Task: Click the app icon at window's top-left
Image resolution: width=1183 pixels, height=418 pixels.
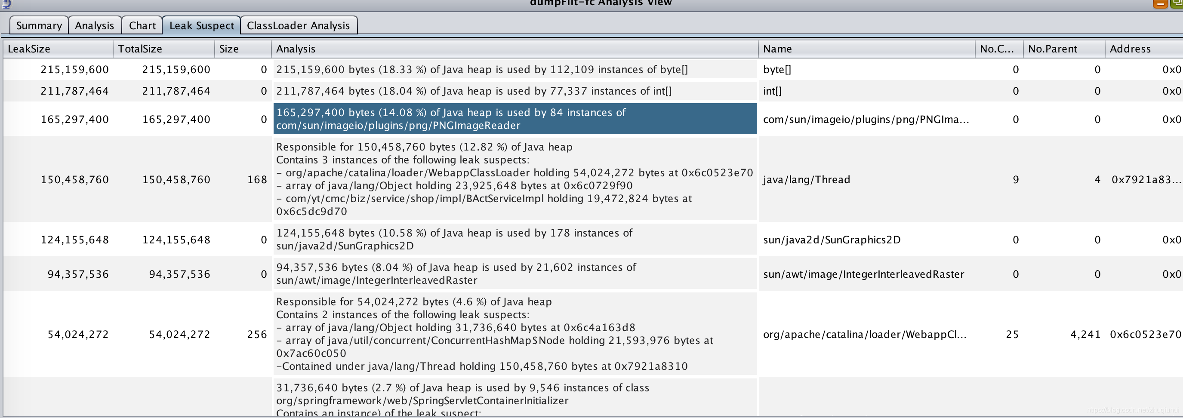Action: point(6,4)
